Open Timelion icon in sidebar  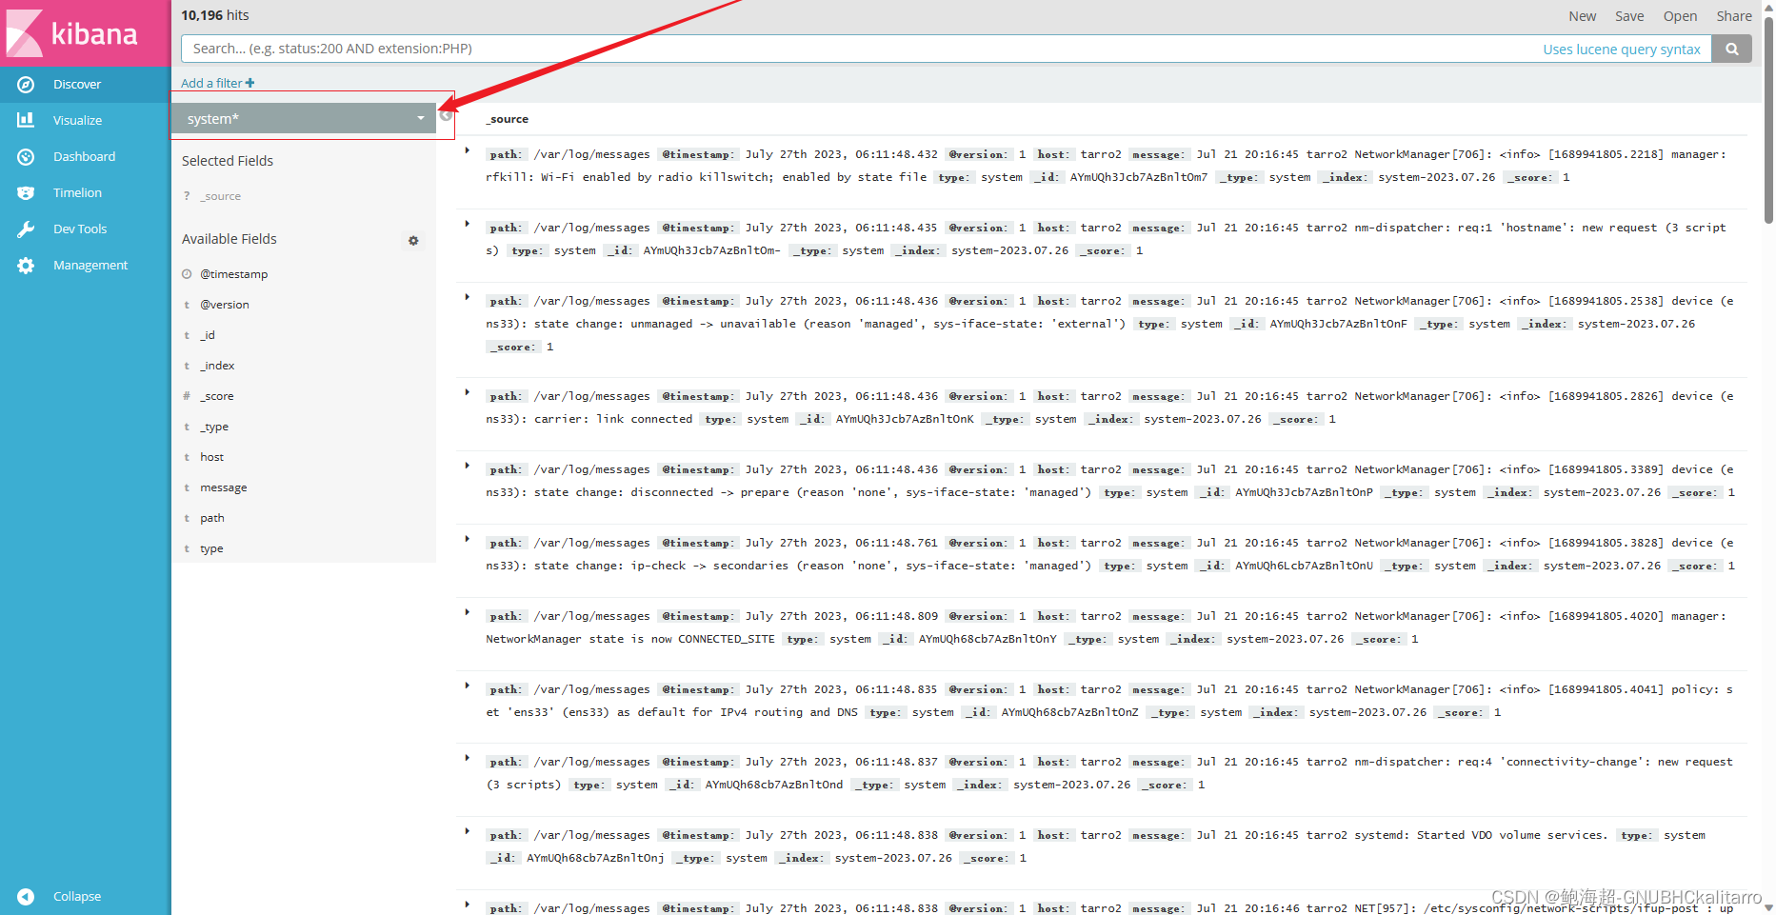(x=26, y=192)
